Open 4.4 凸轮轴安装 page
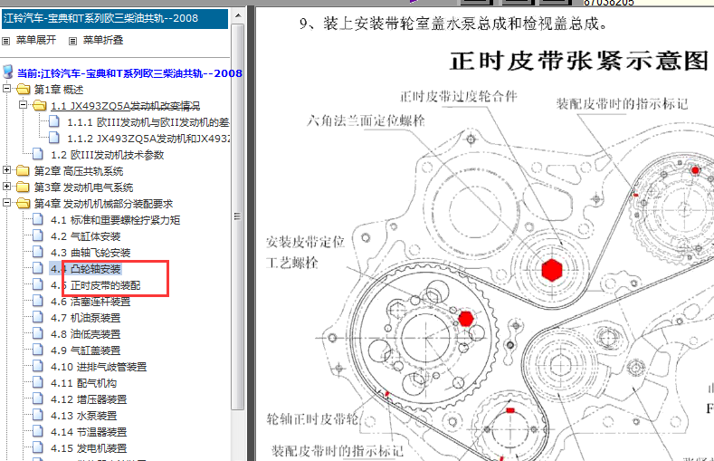Image resolution: width=714 pixels, height=461 pixels. [86, 269]
